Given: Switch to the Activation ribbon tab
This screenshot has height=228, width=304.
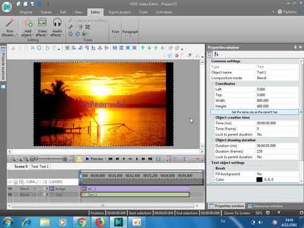Looking at the screenshot, I should 164,12.
